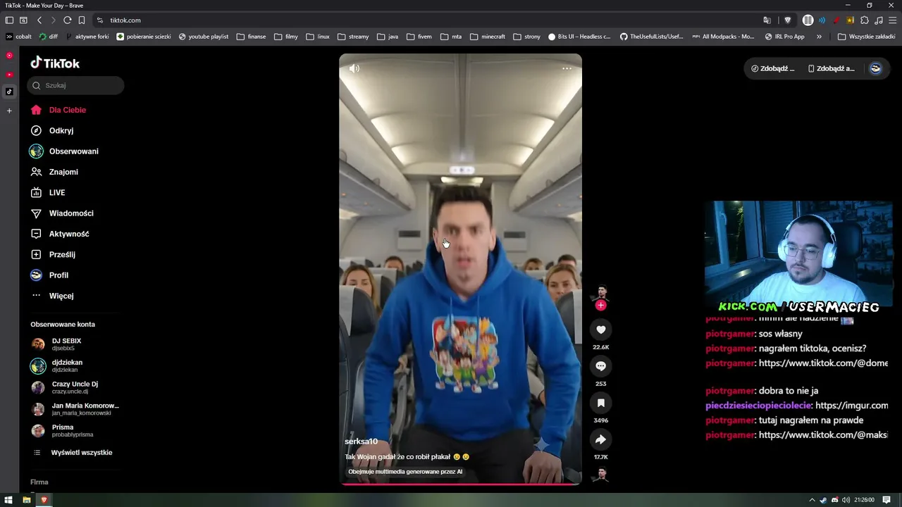
Task: Show hidden system tray icons
Action: point(812,500)
